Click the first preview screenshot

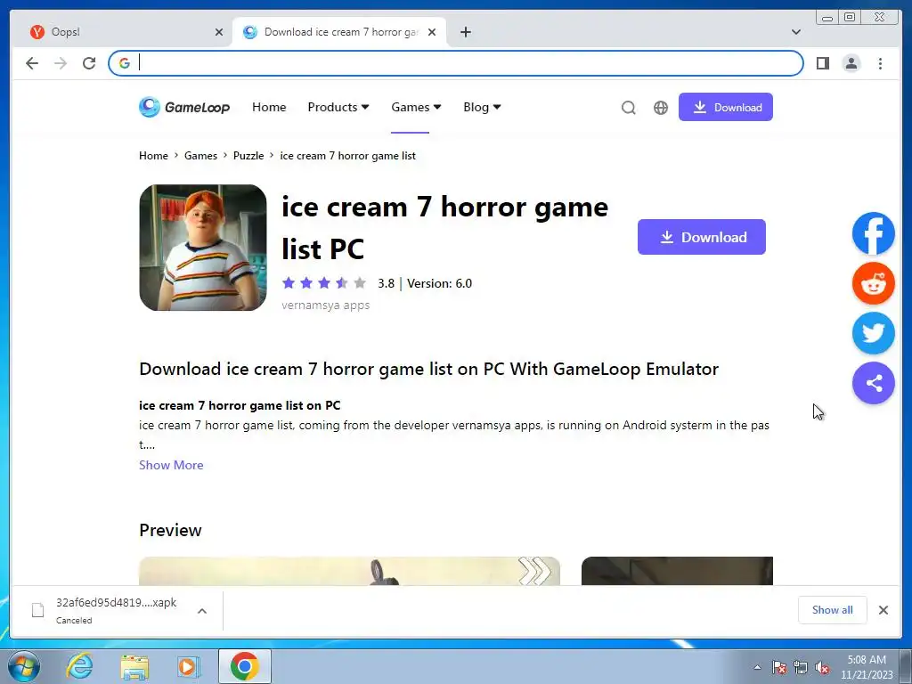pos(349,571)
